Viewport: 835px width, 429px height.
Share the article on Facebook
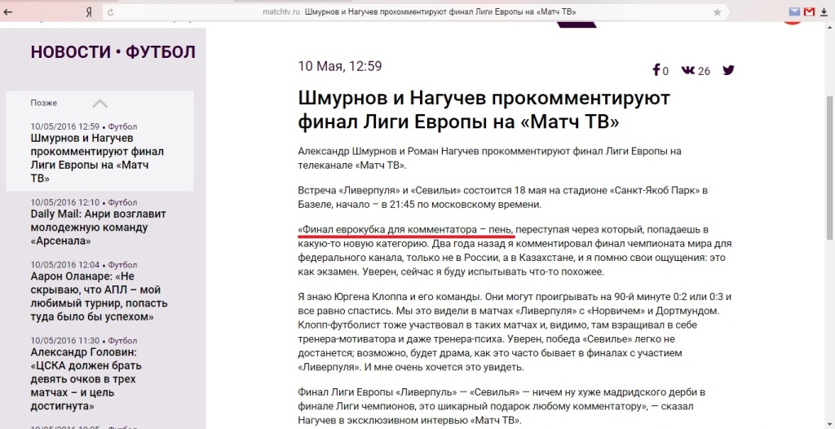(656, 70)
